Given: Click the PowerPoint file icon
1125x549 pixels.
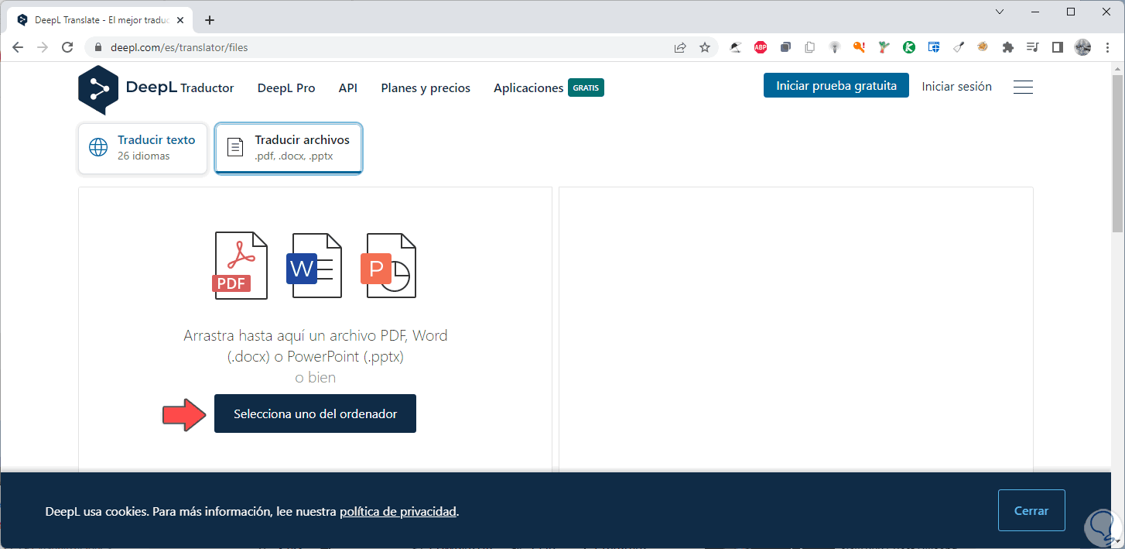Looking at the screenshot, I should pyautogui.click(x=388, y=266).
